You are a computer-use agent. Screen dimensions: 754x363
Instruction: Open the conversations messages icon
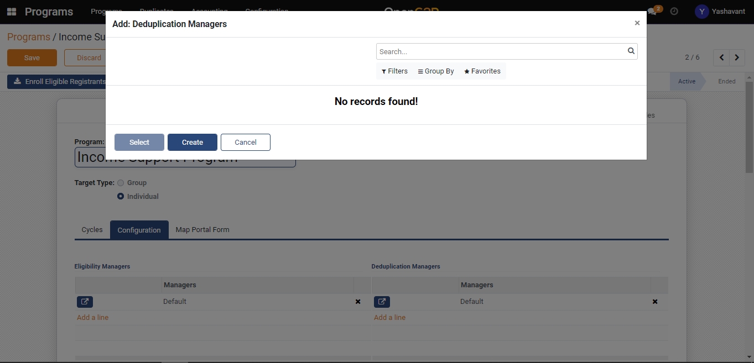click(x=653, y=12)
